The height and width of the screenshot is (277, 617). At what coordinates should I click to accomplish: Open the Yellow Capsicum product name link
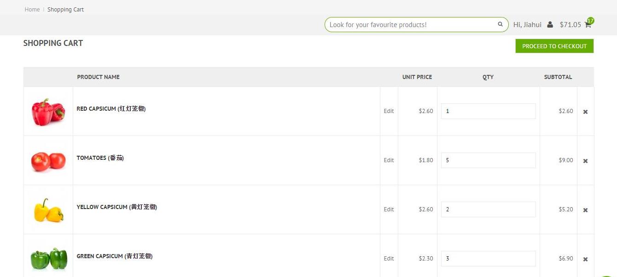click(x=116, y=207)
